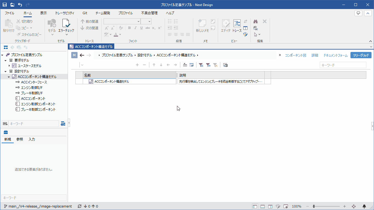Viewport: 374px width, 210px height.
Task: Click the feedback speech-bubble icon top right
Action: coord(358,13)
